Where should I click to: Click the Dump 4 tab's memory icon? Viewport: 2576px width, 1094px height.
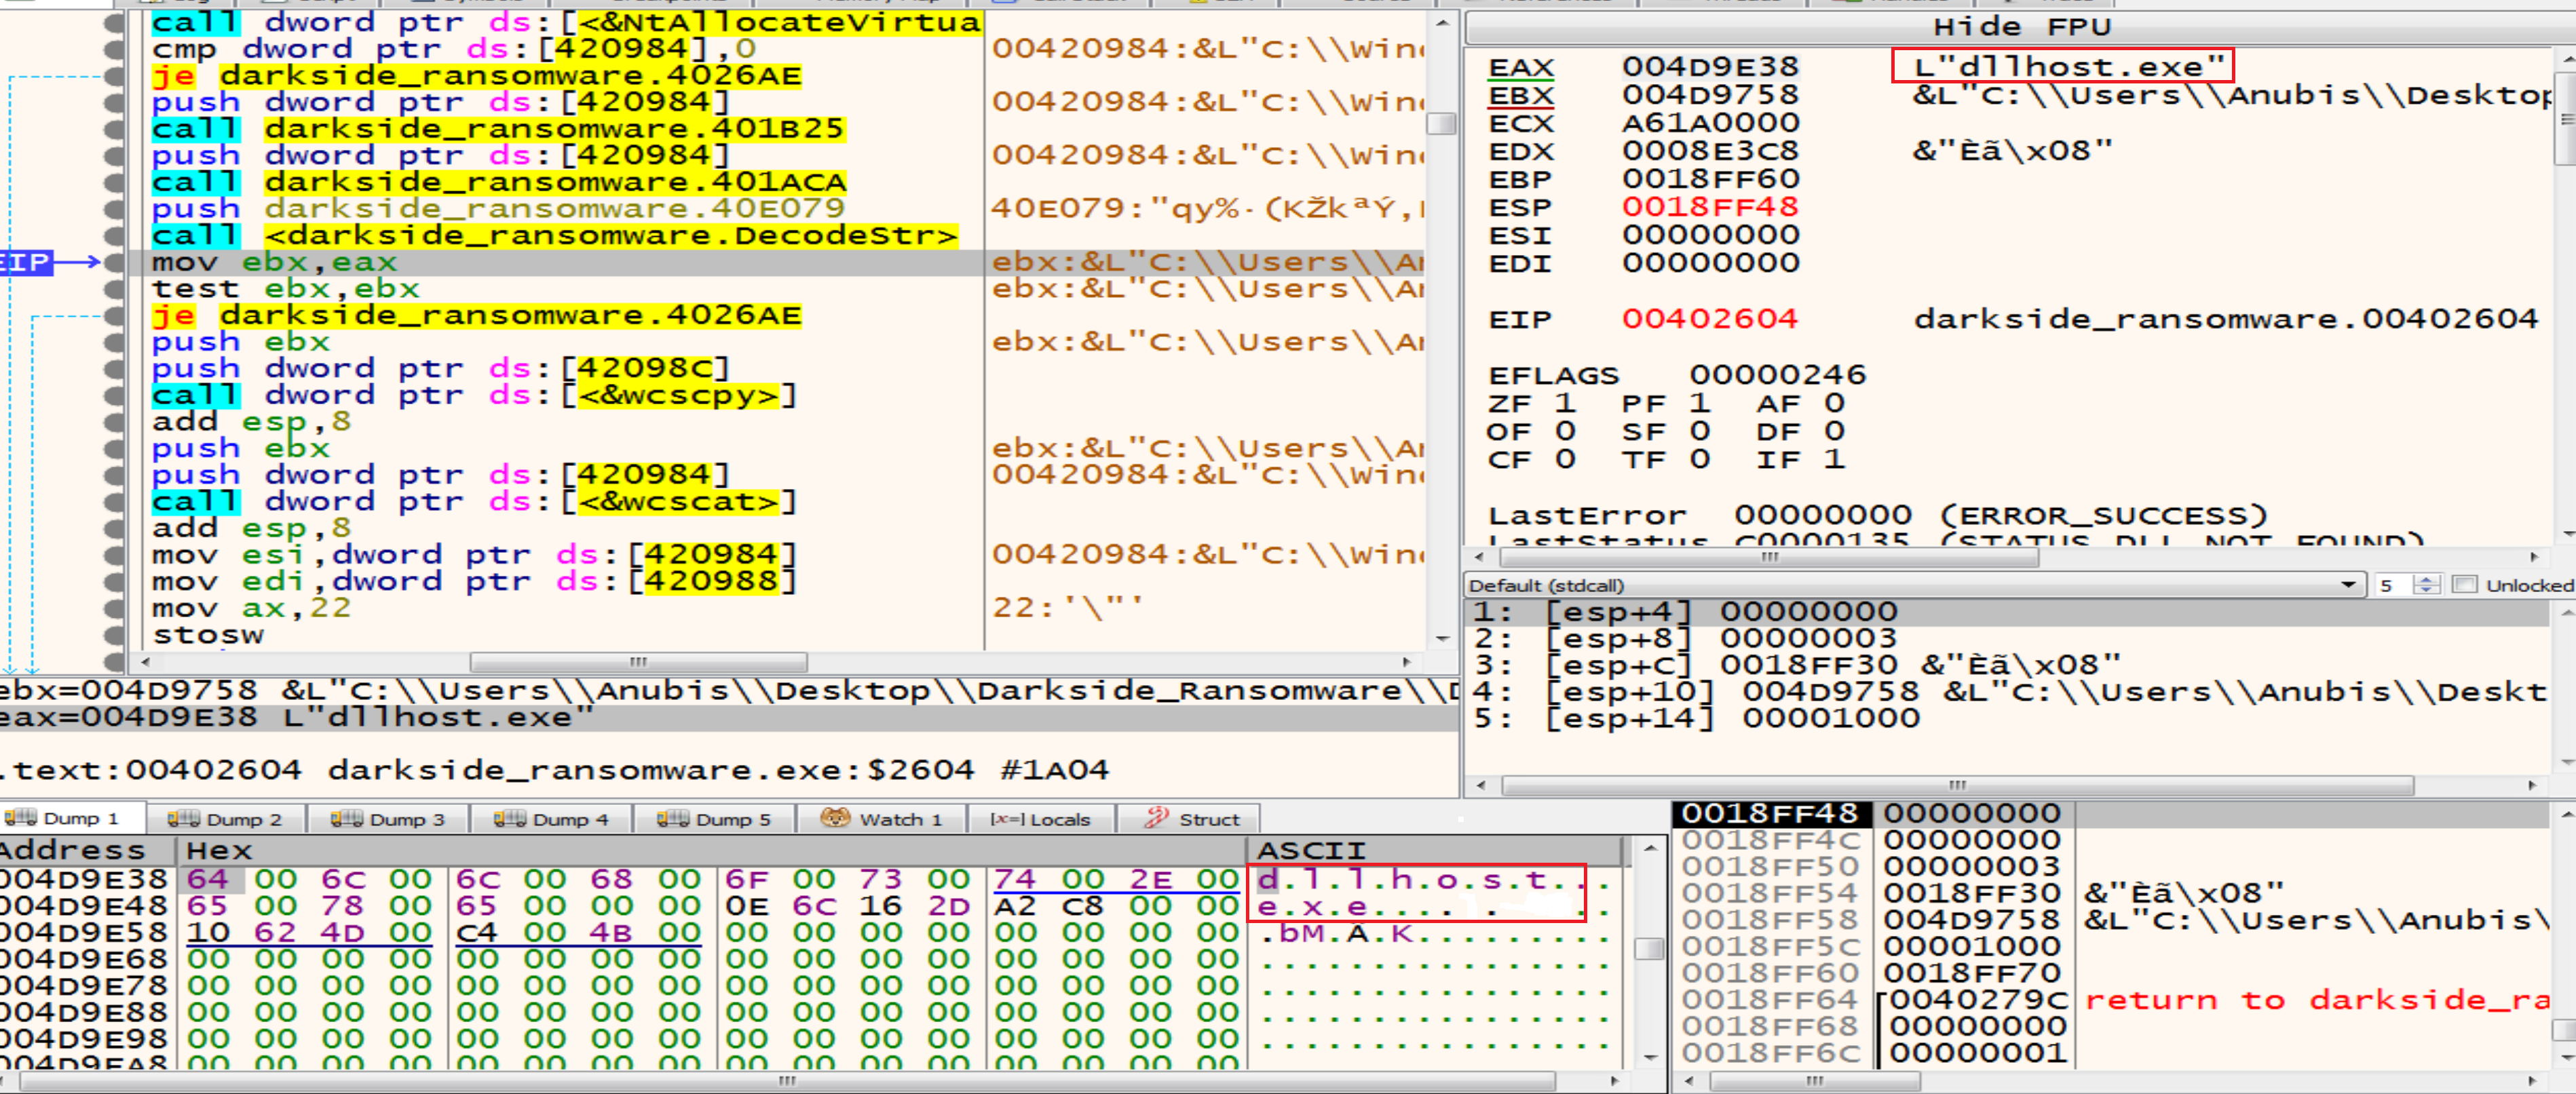click(510, 818)
